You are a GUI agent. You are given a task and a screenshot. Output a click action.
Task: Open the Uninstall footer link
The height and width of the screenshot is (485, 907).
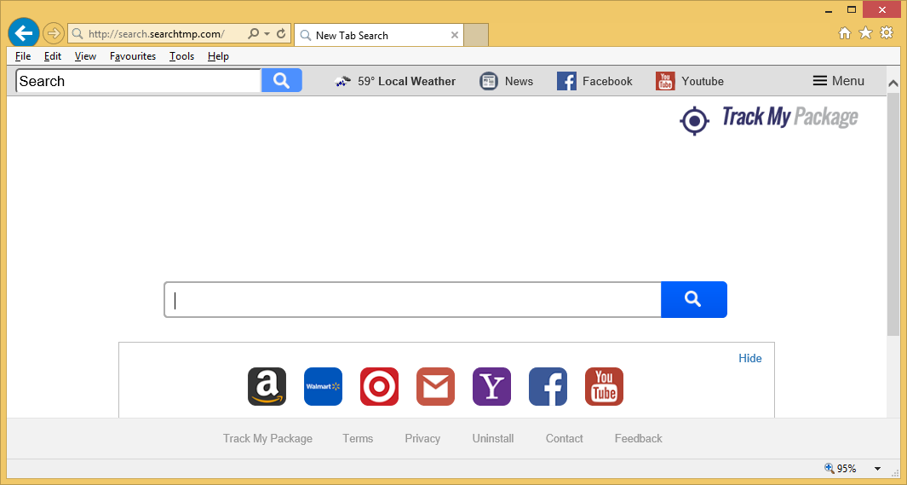pyautogui.click(x=493, y=438)
